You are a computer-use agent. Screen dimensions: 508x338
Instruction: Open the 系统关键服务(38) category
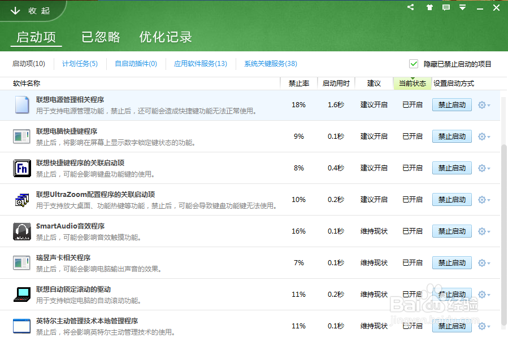pos(270,64)
